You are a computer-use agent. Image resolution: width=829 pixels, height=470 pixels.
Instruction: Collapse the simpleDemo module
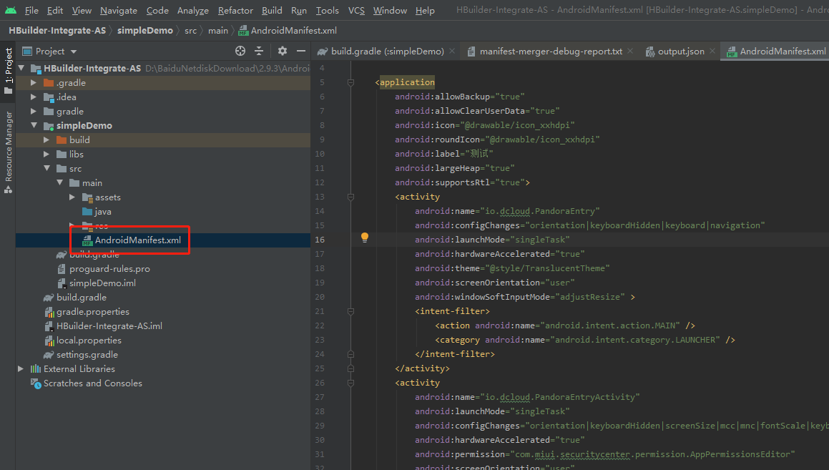(34, 125)
